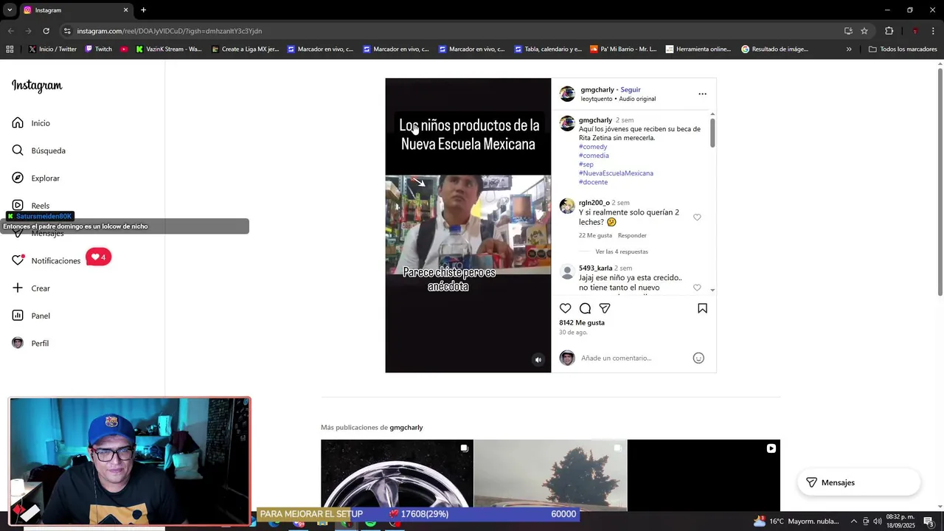Go back in browser history
Screen dimensions: 944x531
(10, 31)
